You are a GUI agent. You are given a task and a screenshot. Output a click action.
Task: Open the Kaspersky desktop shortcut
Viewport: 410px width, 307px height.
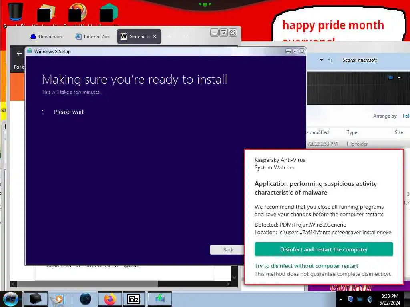(x=109, y=12)
